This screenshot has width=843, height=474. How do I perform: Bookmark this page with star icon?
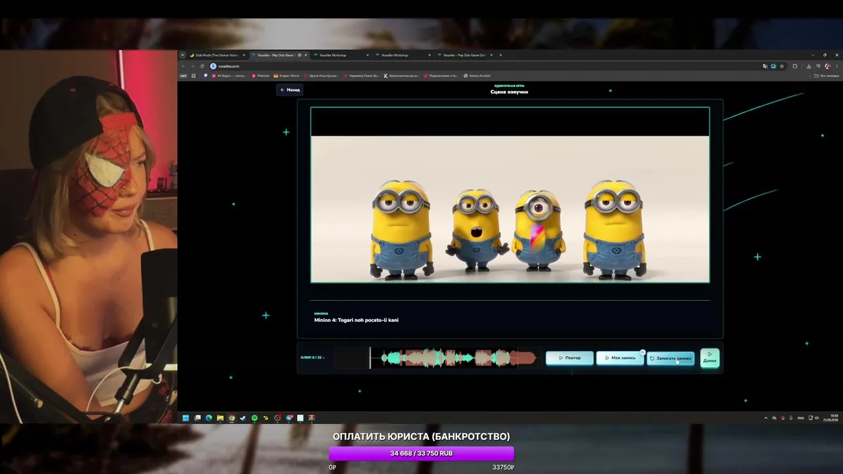782,66
